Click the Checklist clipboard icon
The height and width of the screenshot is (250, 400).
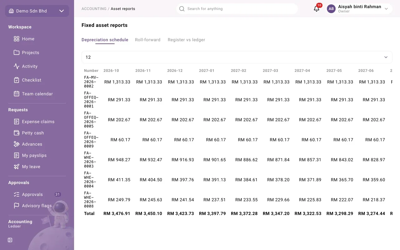17,80
